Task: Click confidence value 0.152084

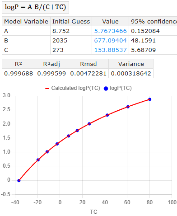Action: 145,31
